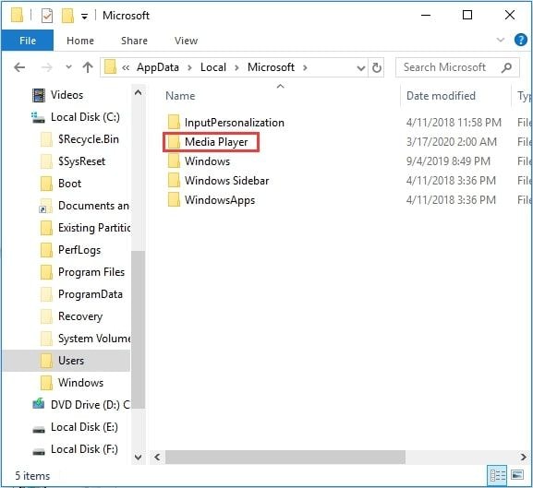Open the File ribbon tab

(x=28, y=41)
